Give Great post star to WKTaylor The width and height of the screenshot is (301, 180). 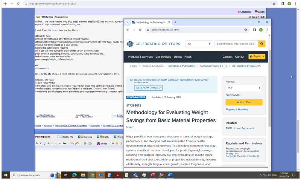tap(244, 12)
